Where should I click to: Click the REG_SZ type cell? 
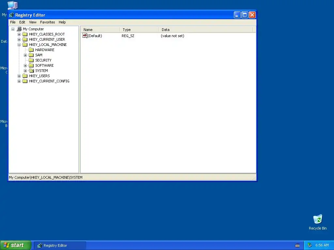128,36
